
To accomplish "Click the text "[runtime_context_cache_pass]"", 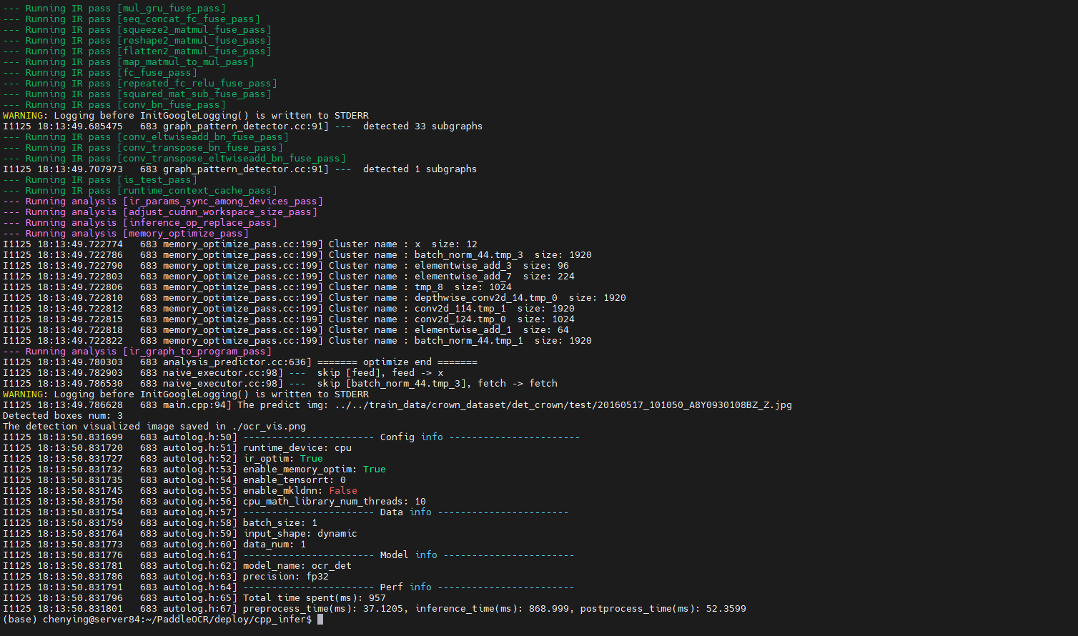I will pyautogui.click(x=197, y=191).
